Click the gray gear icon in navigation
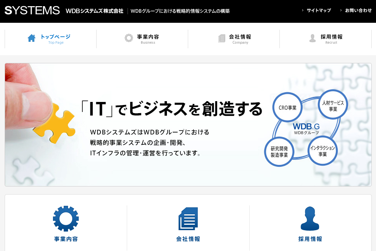376x251 pixels. click(x=129, y=38)
